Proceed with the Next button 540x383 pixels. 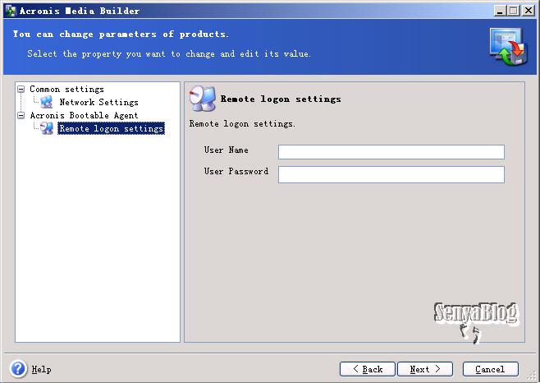(425, 369)
